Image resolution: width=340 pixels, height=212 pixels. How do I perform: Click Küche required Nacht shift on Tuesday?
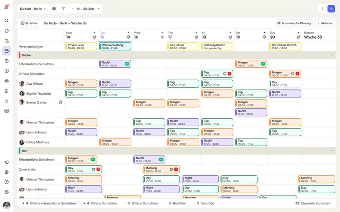pyautogui.click(x=115, y=64)
